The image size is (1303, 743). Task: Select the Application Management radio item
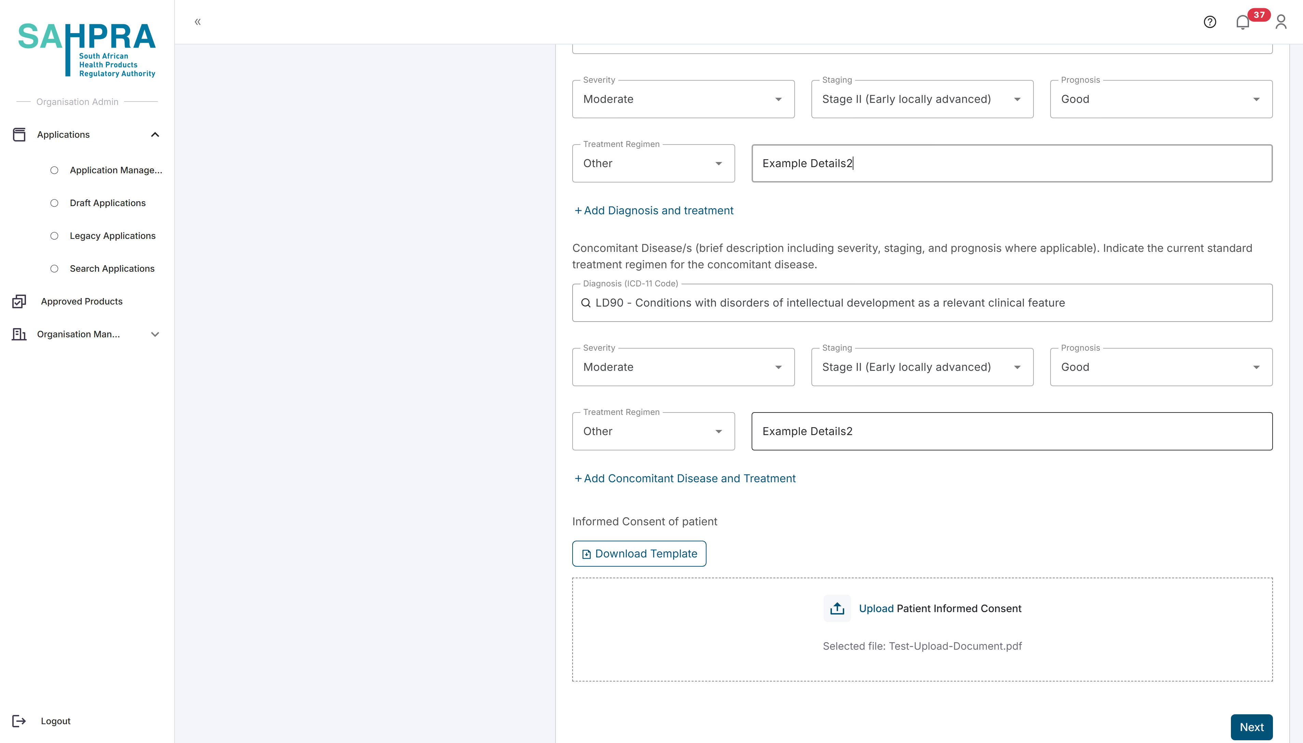click(x=54, y=171)
